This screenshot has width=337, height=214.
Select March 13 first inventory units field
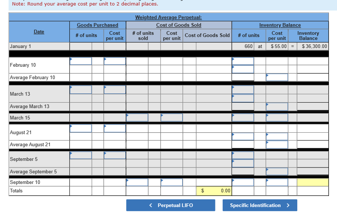(x=243, y=89)
